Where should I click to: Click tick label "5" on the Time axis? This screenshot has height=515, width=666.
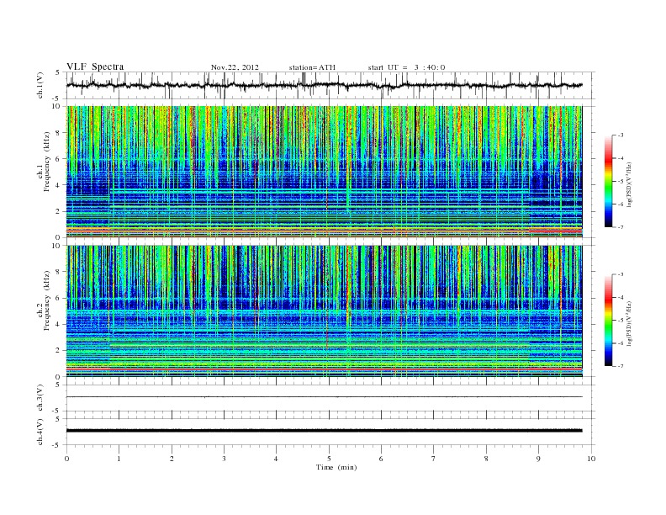click(329, 459)
